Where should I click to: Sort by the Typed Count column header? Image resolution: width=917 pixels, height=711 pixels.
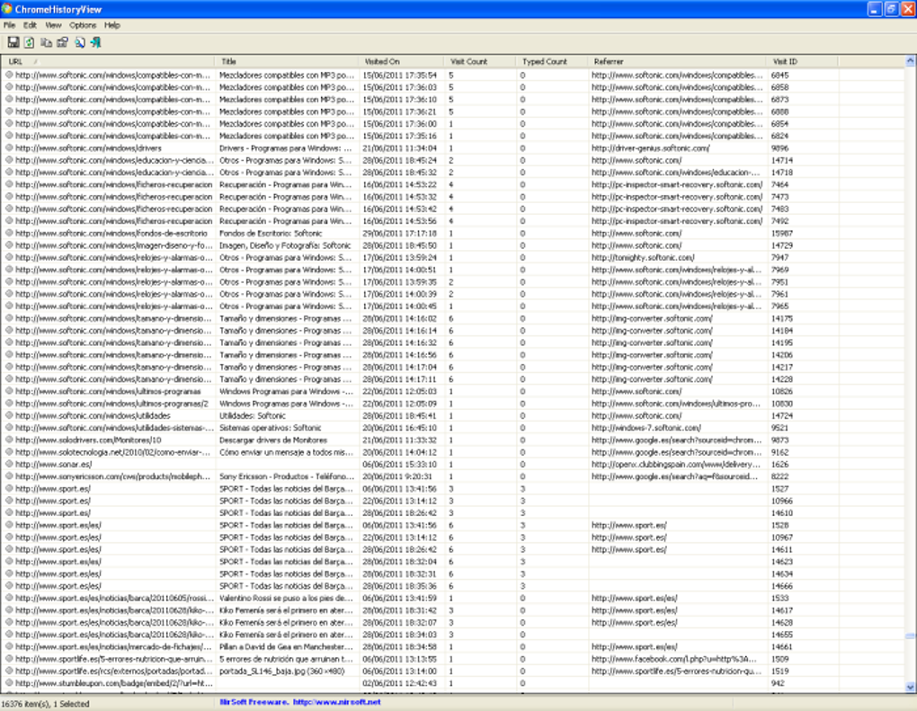[551, 61]
